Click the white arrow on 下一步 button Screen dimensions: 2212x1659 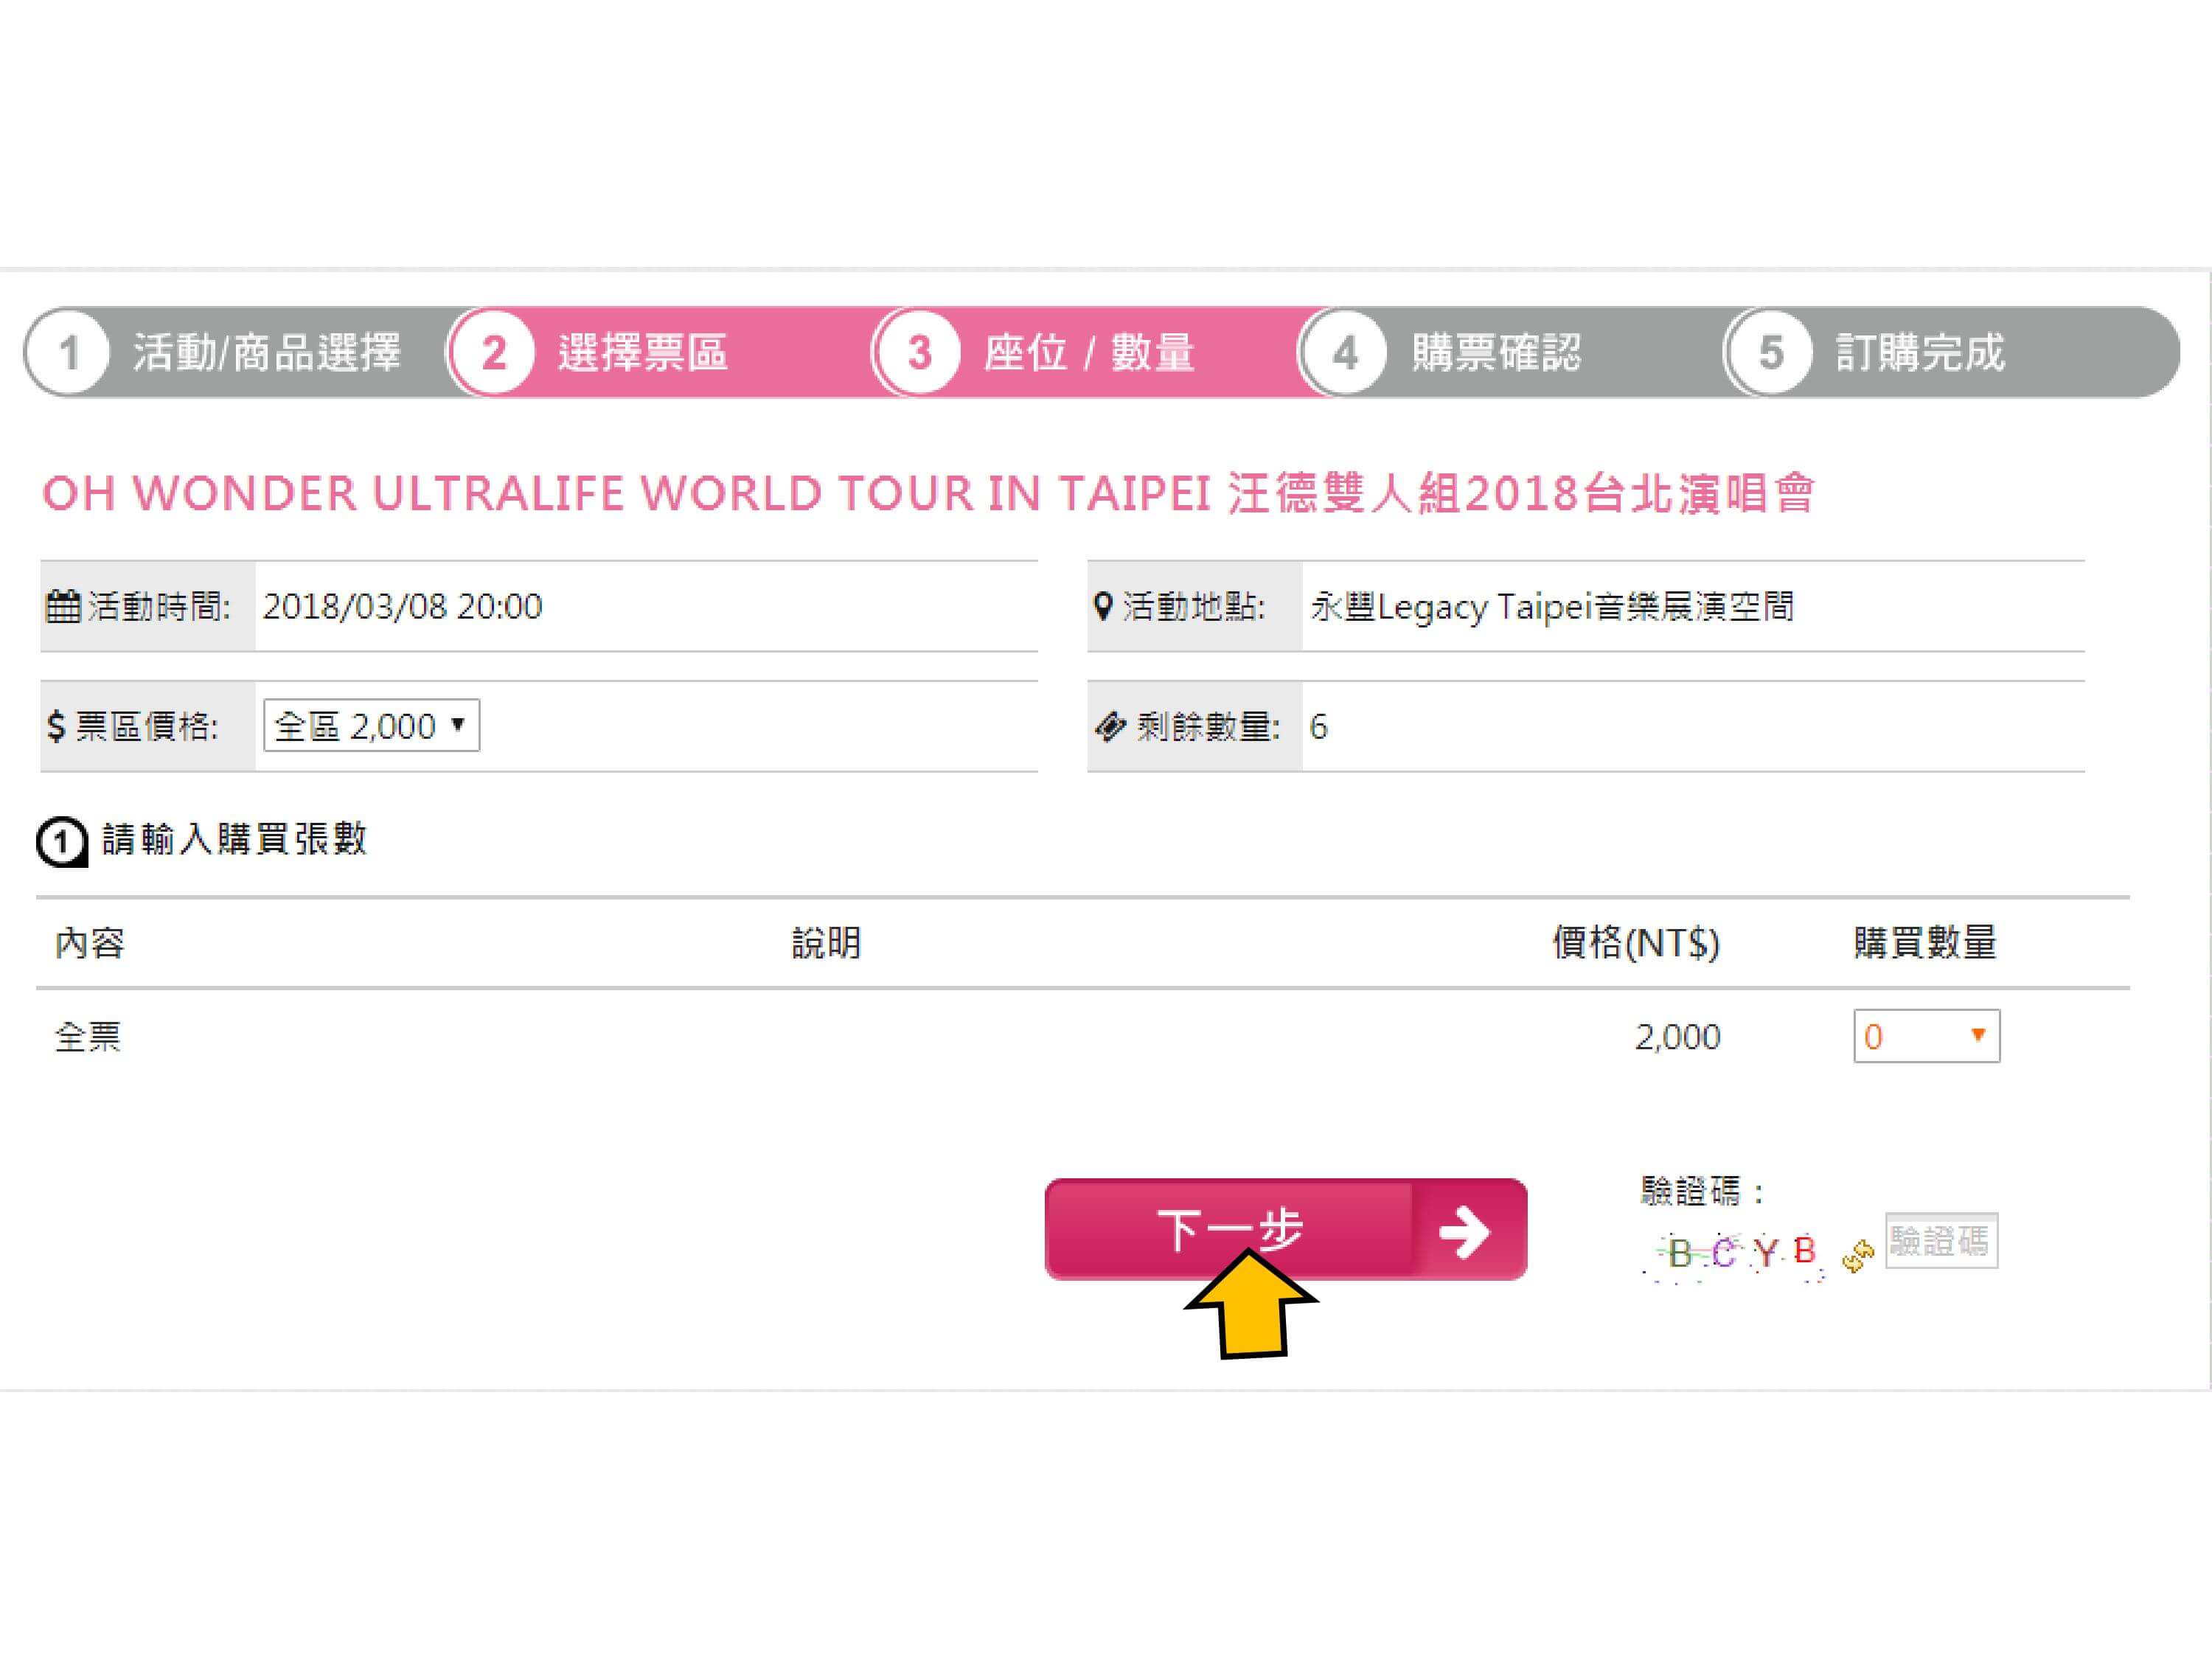coord(1465,1231)
